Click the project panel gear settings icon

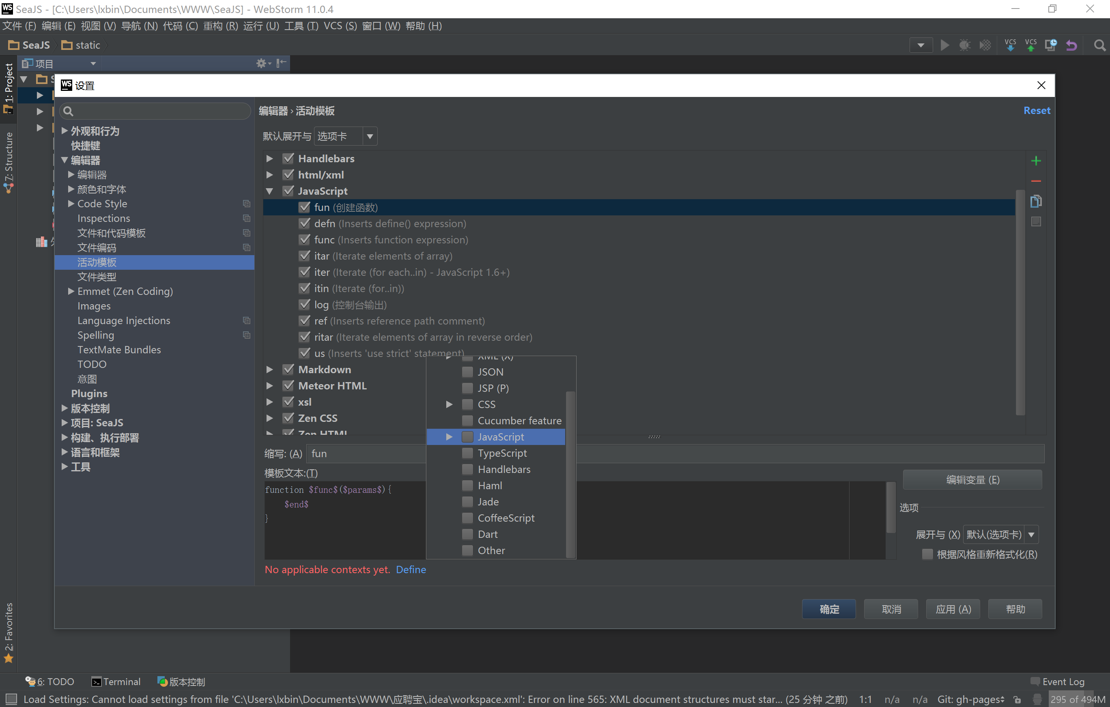tap(263, 63)
